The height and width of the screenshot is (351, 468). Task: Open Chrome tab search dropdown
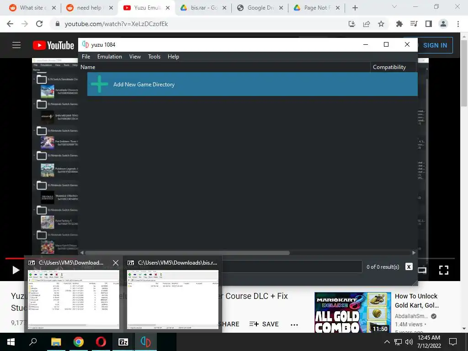394,6
